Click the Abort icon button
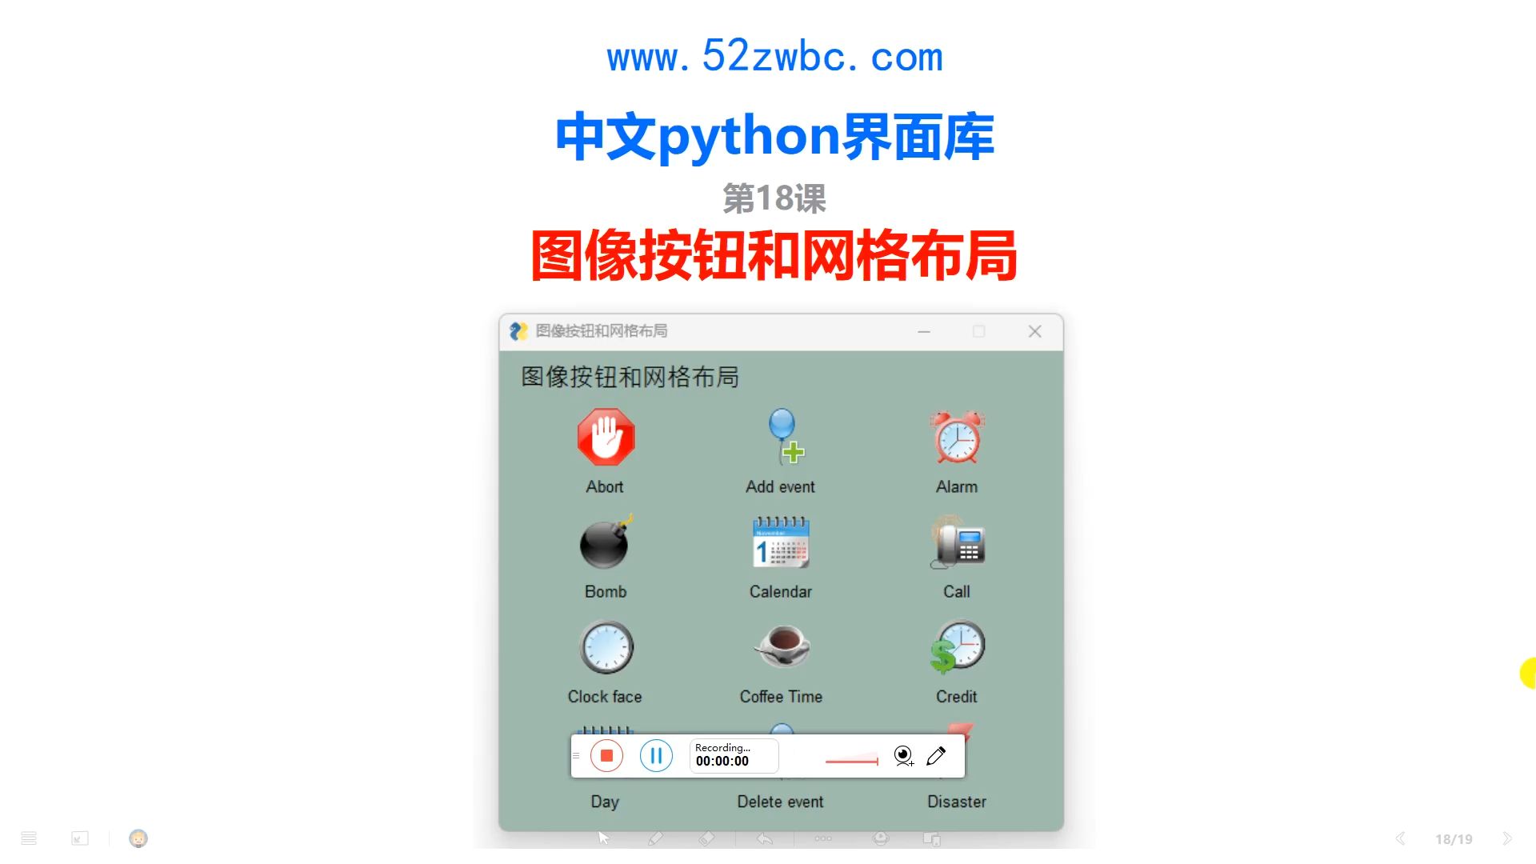The height and width of the screenshot is (864, 1536). coord(605,437)
